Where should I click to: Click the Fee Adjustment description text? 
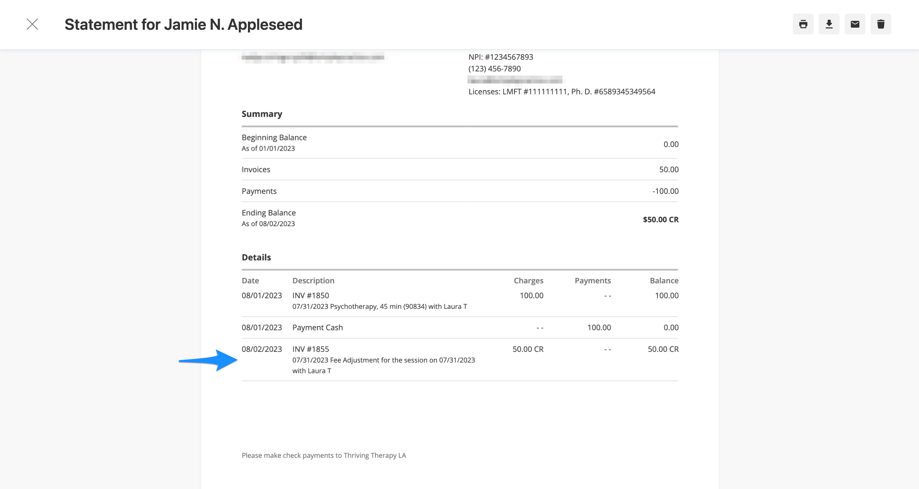pyautogui.click(x=383, y=360)
